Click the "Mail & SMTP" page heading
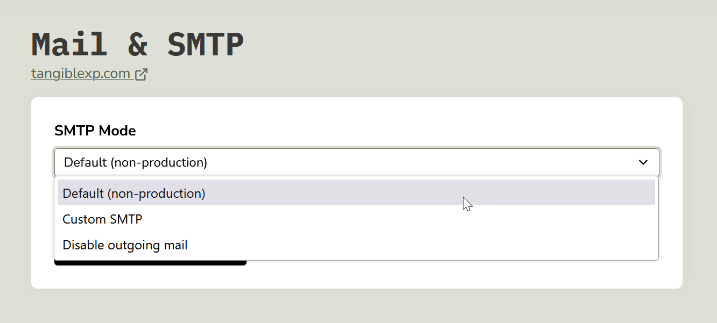The width and height of the screenshot is (717, 323). tap(137, 45)
